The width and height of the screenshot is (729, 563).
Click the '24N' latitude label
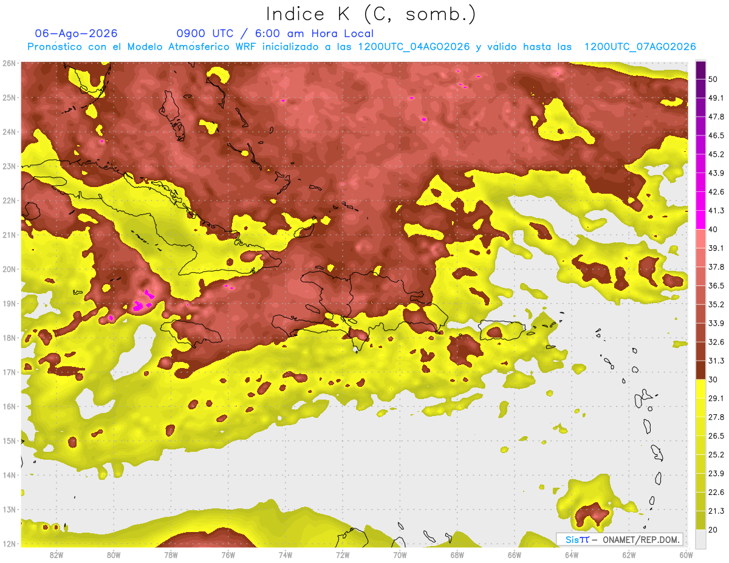(9, 132)
